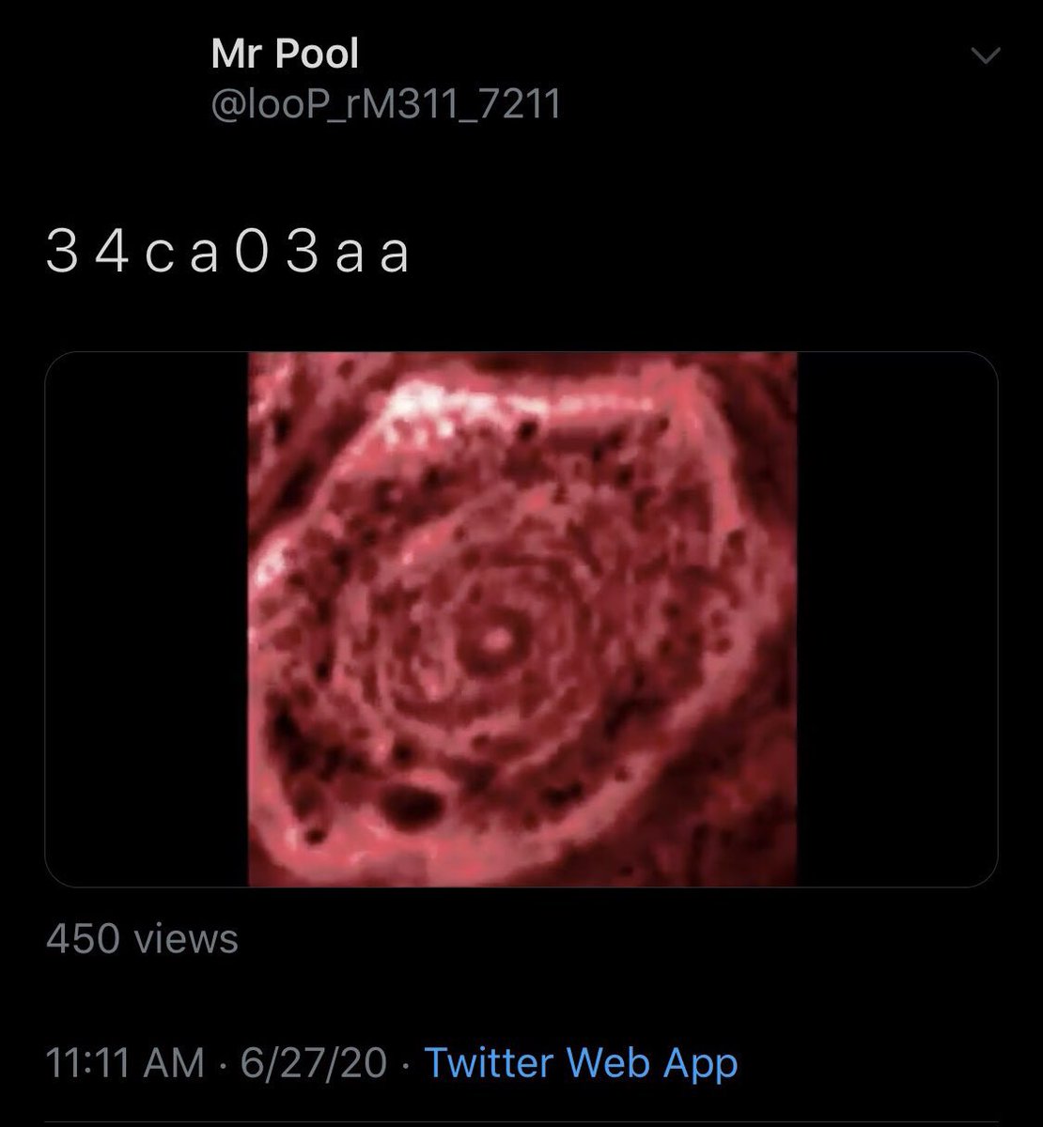
Task: Play the red hexagon vortex video
Action: click(x=521, y=619)
